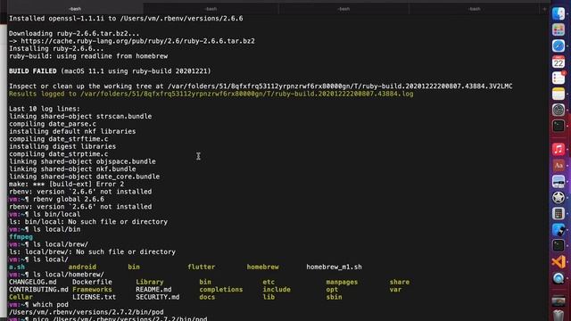Click the 'Frameworks' directory name
Screen dimensions: 571x321
(92, 289)
